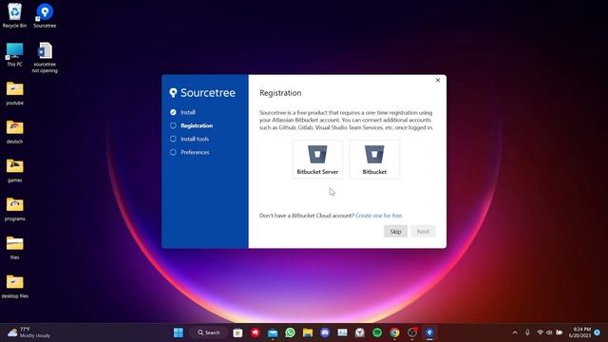The image size is (608, 342).
Task: Open the 'Create one for free' link
Action: [x=379, y=216]
